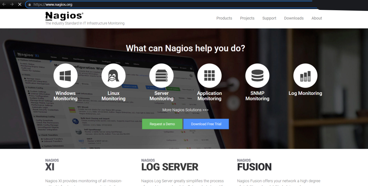Open the Server Monitoring text link
Viewport: 368px width, 186px height.
pyautogui.click(x=162, y=96)
